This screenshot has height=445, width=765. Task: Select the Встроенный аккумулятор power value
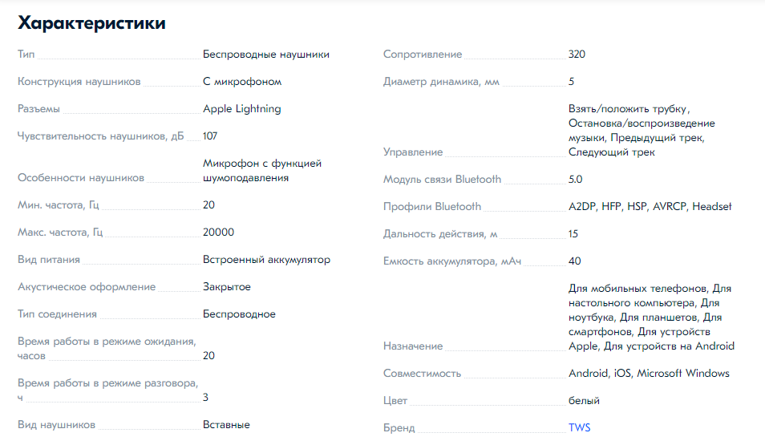(266, 260)
